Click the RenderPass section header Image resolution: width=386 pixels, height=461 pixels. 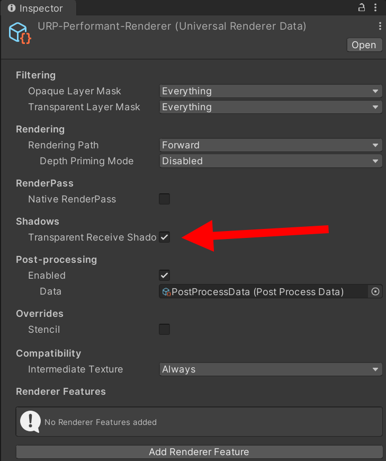44,183
